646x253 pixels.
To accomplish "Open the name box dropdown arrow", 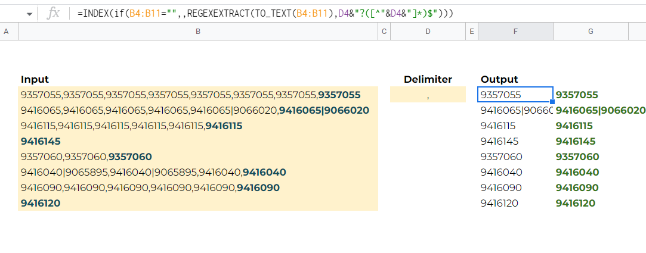I will pyautogui.click(x=29, y=14).
